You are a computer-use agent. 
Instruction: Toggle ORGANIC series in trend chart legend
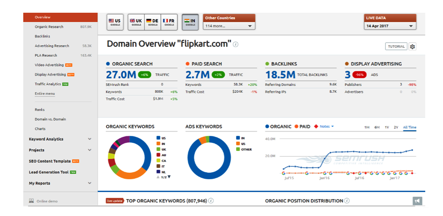point(278,127)
